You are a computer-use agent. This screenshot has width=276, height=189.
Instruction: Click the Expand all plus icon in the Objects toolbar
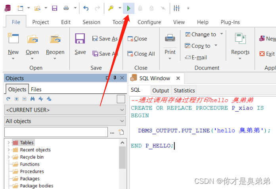coord(16,99)
